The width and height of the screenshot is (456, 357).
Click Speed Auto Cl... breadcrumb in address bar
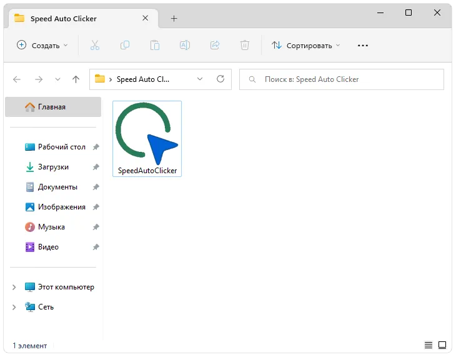[143, 79]
